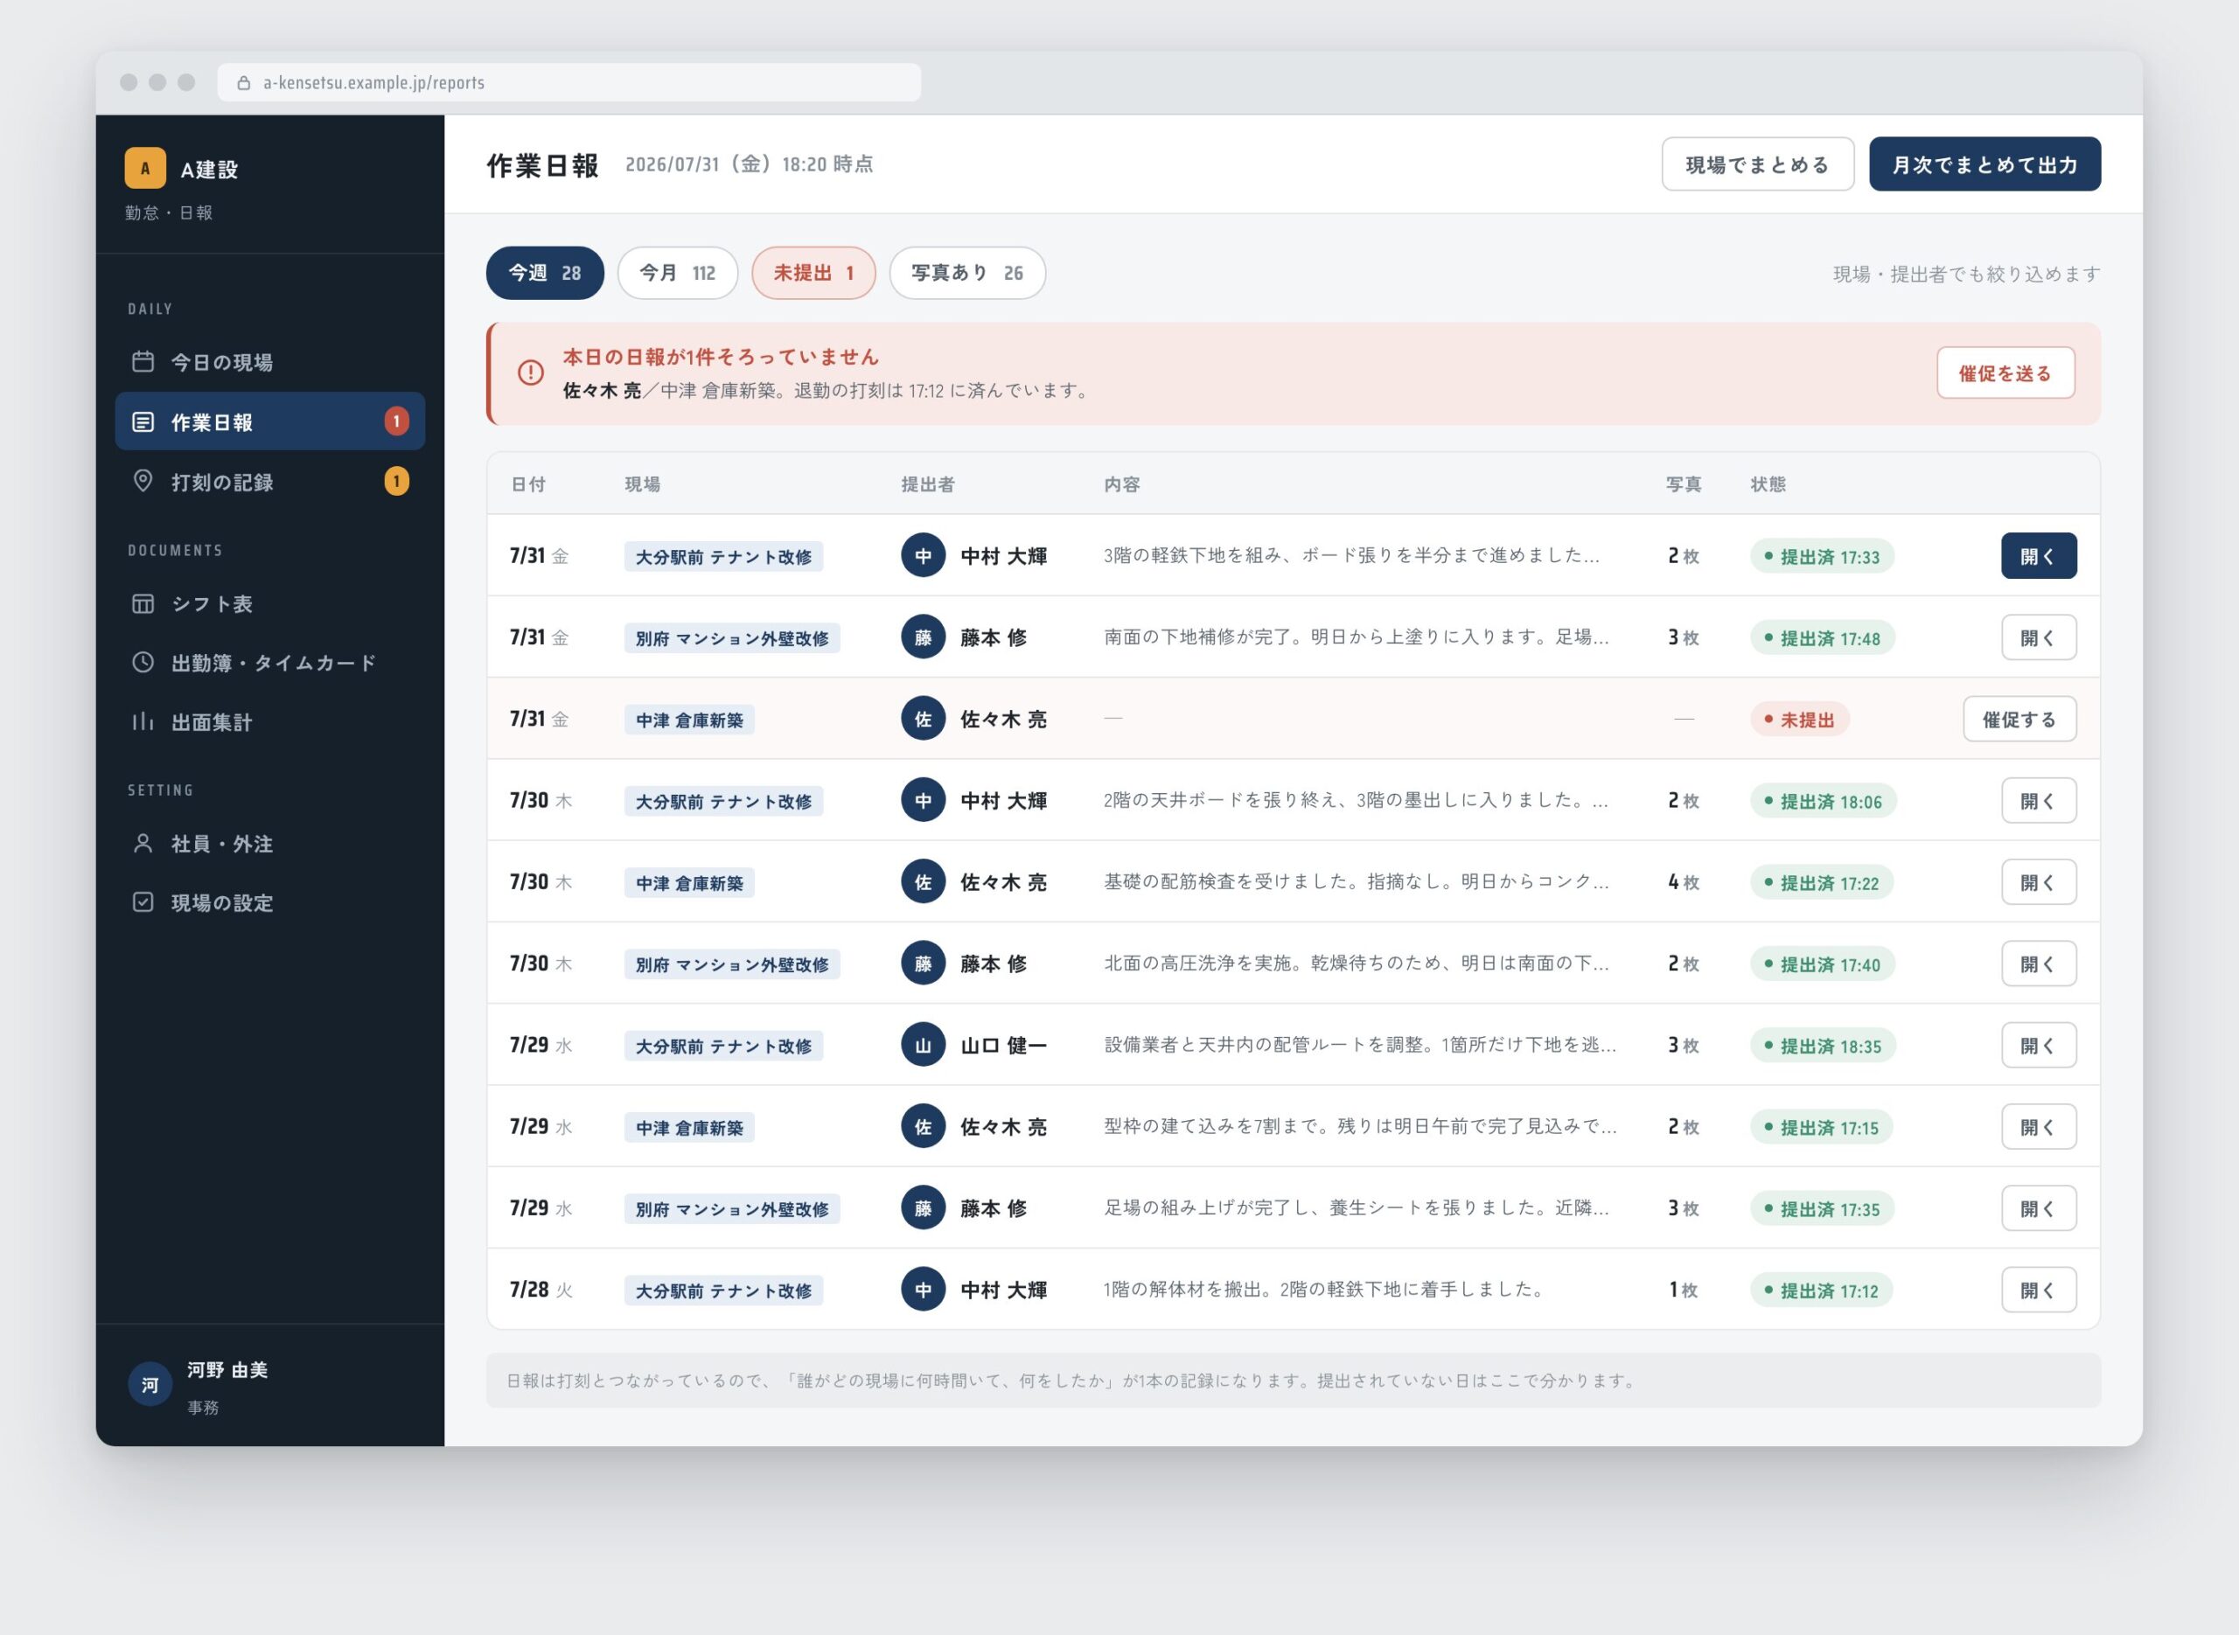Click 別府 マンション外壁改修 tag in 7/29 row
2239x1635 pixels.
731,1208
